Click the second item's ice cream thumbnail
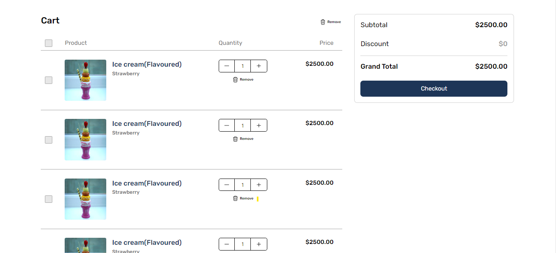Screen dimensions: 556x253 tap(85, 139)
